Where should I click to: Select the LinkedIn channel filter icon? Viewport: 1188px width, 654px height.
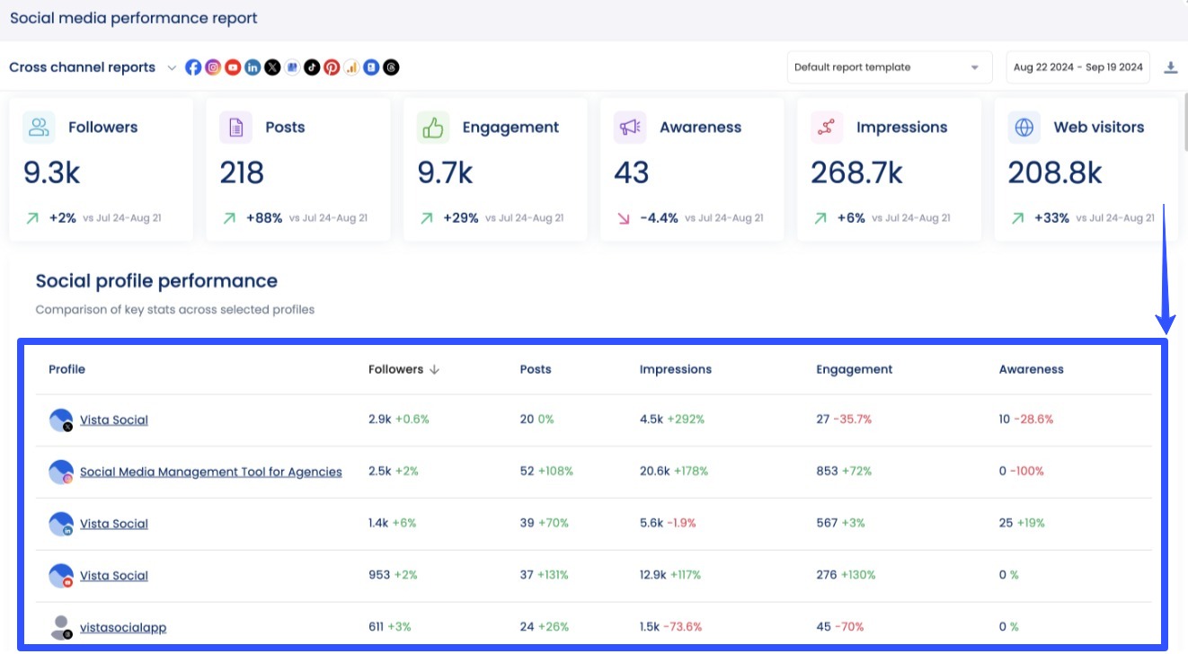pos(253,66)
